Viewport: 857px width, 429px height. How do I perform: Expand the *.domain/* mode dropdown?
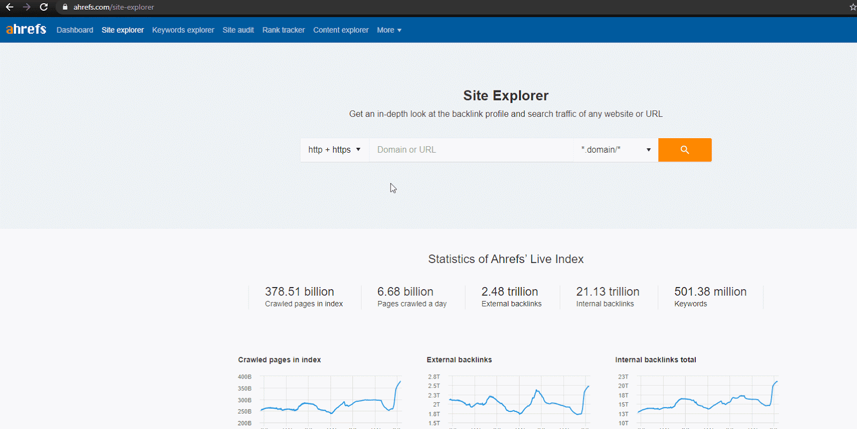615,150
